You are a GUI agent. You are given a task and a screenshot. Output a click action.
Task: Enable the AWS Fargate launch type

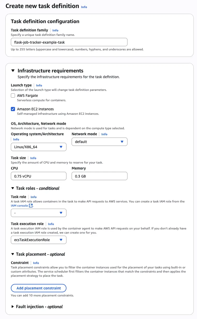[13, 96]
